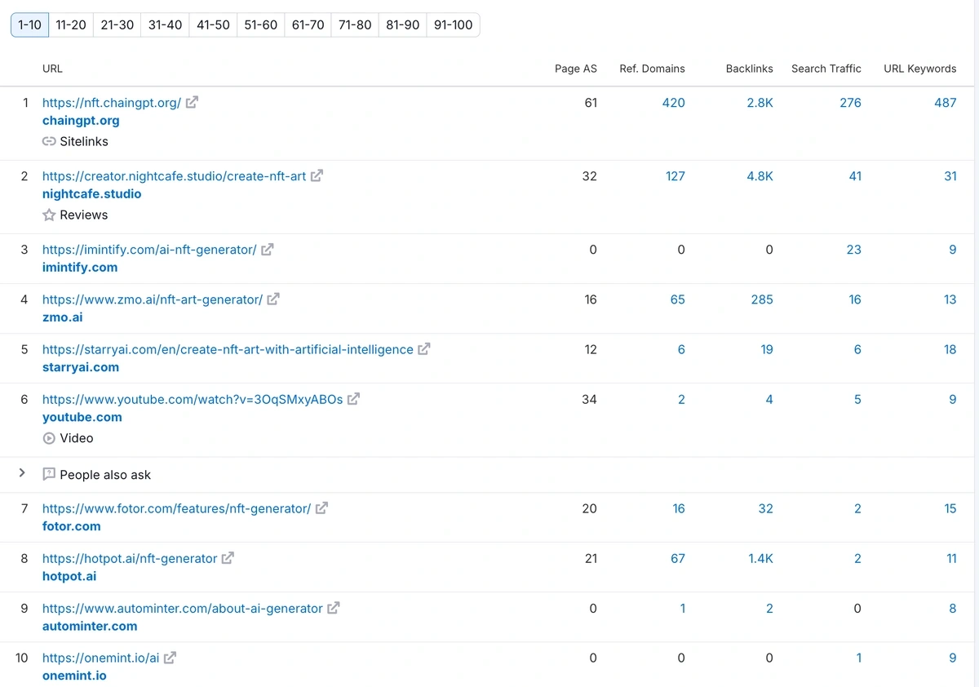Open external link icon for zmo.ai URL
Screen dimensions: 979x687
(x=273, y=299)
